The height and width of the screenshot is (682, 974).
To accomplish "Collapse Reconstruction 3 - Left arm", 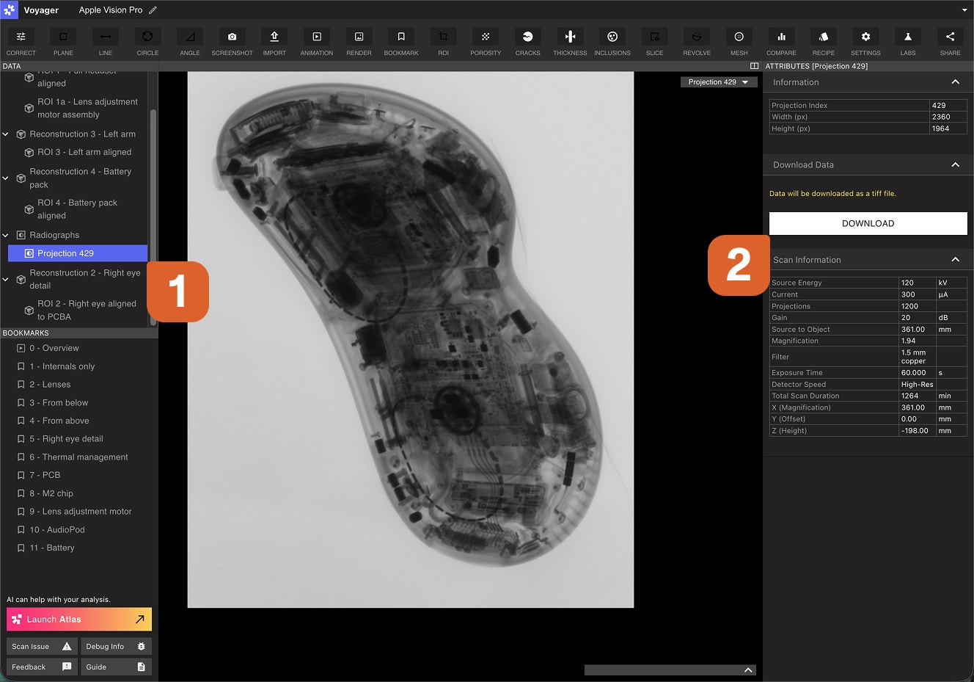I will pos(6,134).
